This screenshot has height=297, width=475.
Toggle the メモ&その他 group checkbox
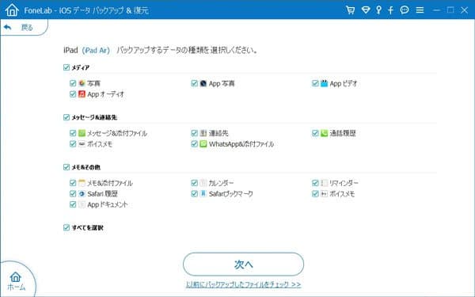coord(66,167)
